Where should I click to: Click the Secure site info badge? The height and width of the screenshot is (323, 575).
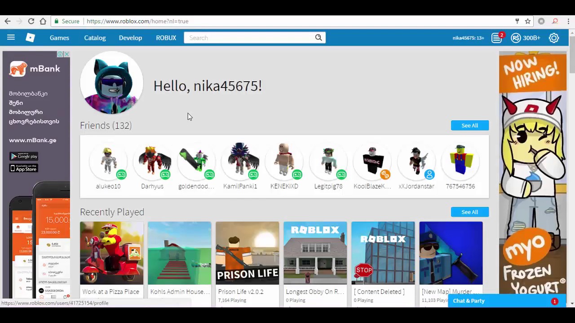(x=66, y=21)
